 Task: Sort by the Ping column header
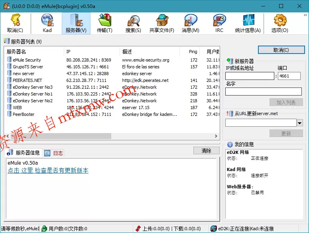190,52
